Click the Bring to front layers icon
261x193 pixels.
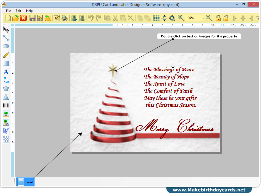point(140,18)
